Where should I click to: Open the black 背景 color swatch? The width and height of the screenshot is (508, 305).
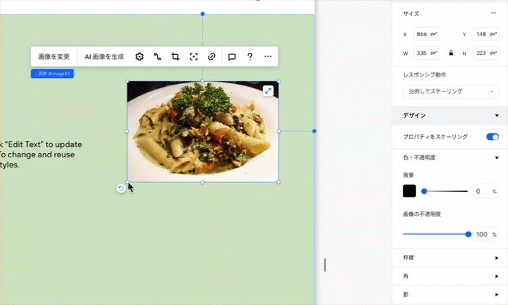point(409,191)
